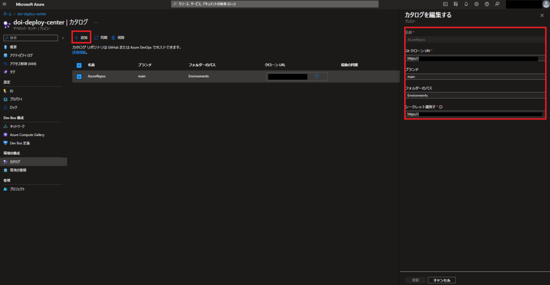Click the Microsoft Azure logo text
Viewport: 550px width, 285px height.
[x=30, y=4]
